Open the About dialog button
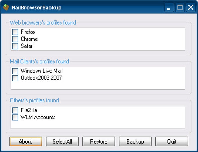This screenshot has height=152, width=198. (x=26, y=141)
